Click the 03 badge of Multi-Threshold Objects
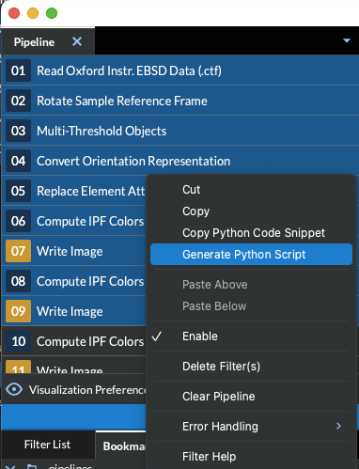 click(x=18, y=131)
